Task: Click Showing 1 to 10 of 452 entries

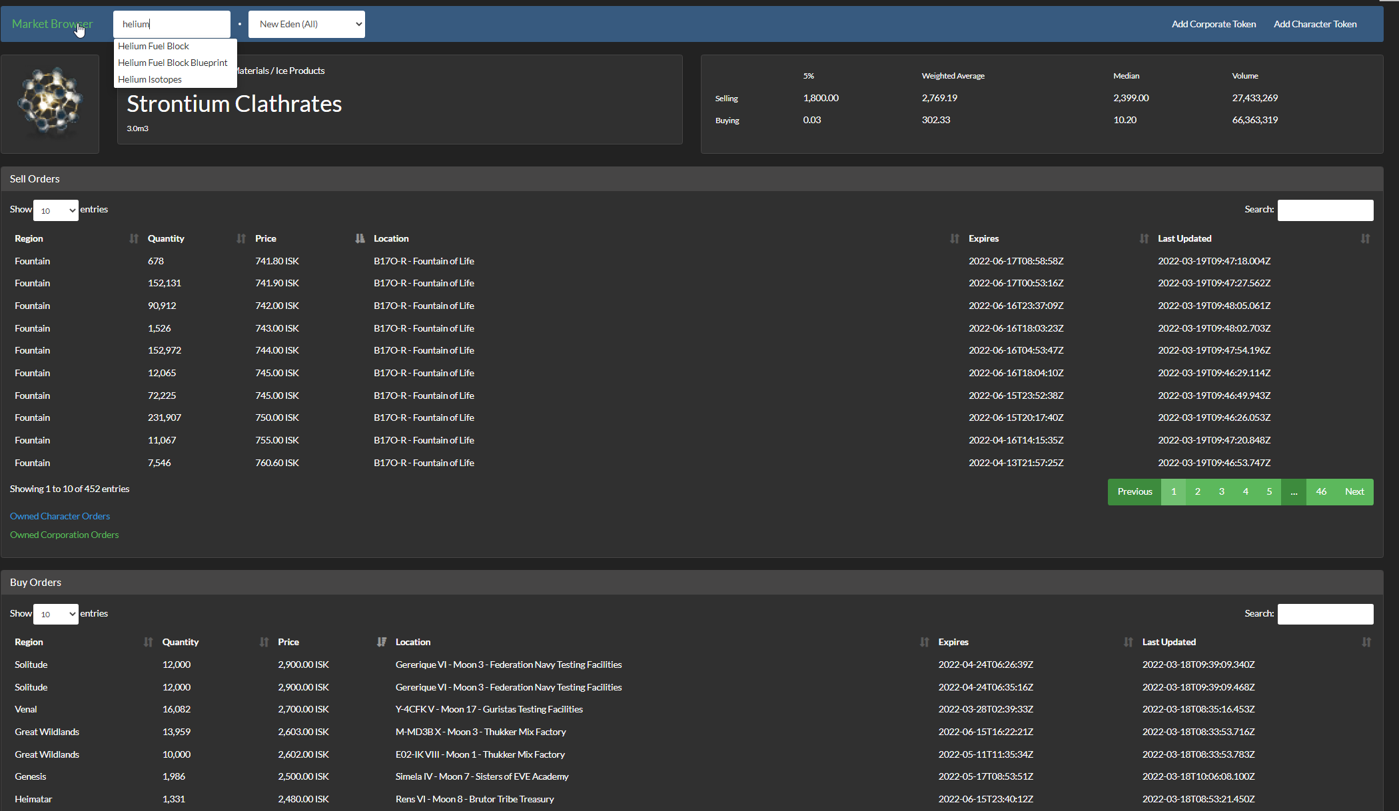Action: pos(69,489)
